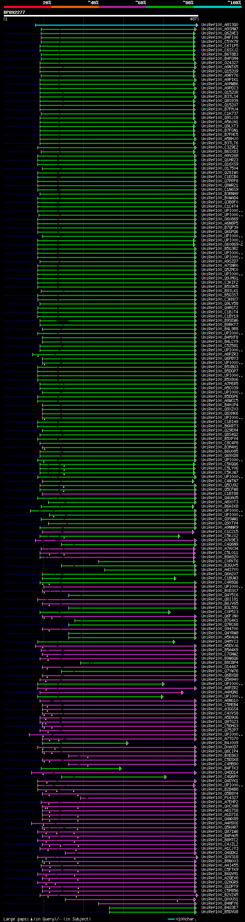Select label UniRef100_C3Z9E2
The image size is (245, 922).
tap(220, 147)
